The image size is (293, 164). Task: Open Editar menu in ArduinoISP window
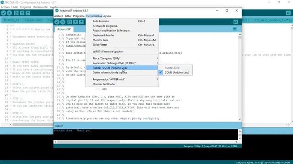click(x=68, y=16)
